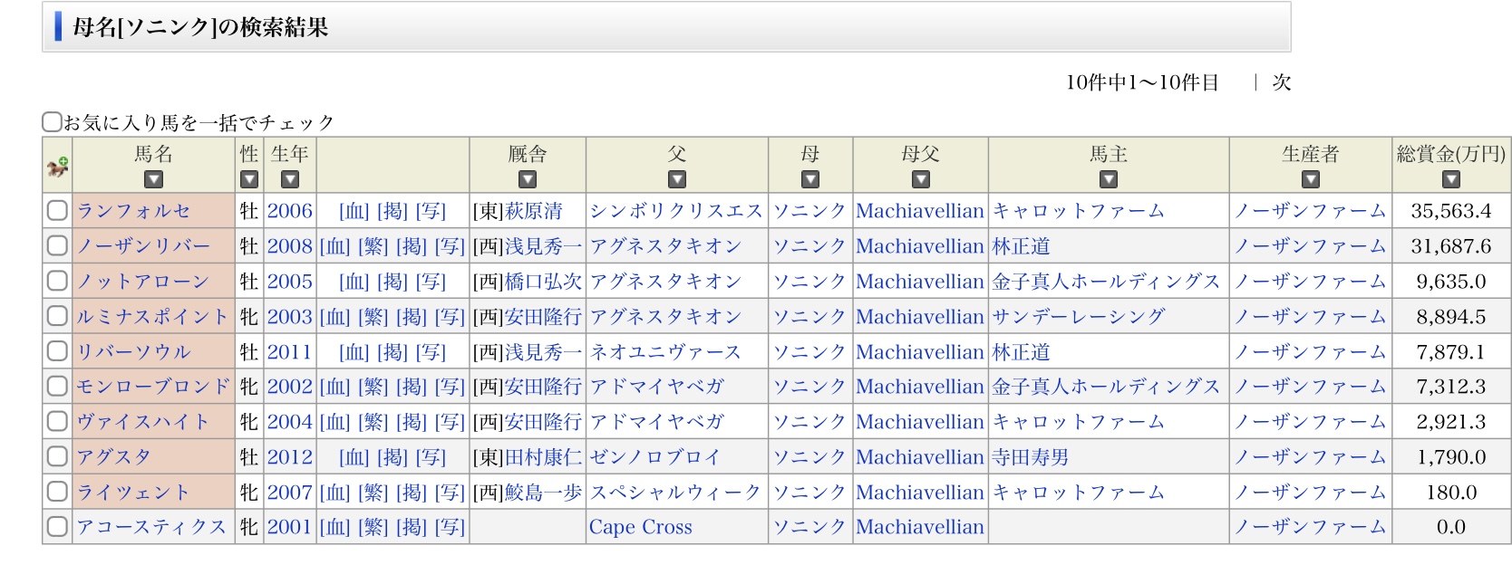The height and width of the screenshot is (565, 1512).
Task: Open sort dropdown under 母父 column
Action: coord(921,179)
